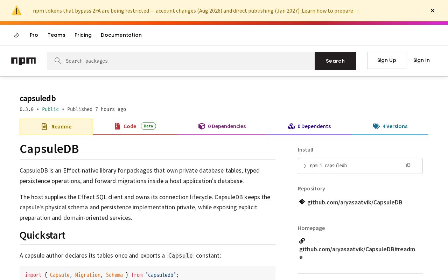
Task: Toggle dark mode with the moon icon
Action: 16,35
